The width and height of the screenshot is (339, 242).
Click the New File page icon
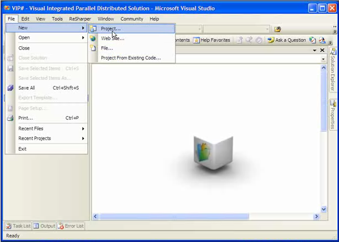pyautogui.click(x=93, y=48)
